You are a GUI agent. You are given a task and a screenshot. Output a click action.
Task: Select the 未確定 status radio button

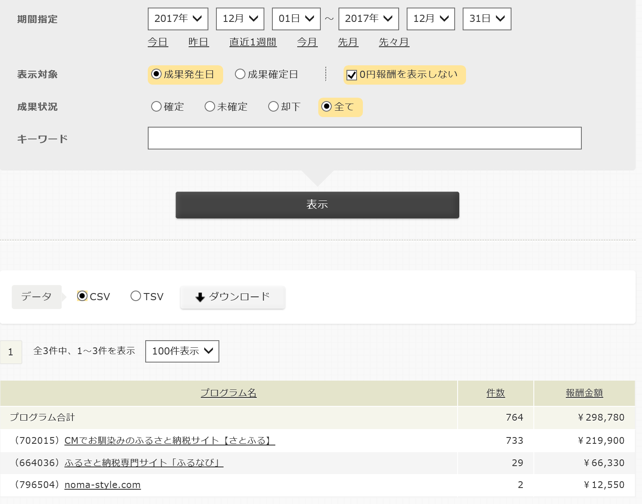coord(210,107)
